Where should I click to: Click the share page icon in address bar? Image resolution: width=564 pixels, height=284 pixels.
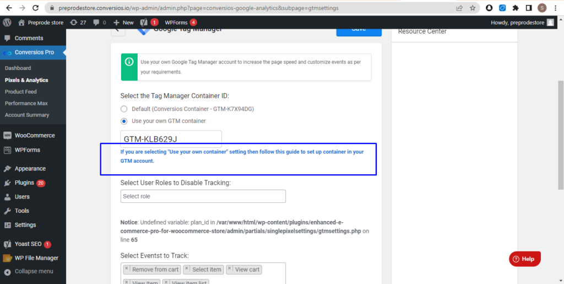pyautogui.click(x=459, y=8)
